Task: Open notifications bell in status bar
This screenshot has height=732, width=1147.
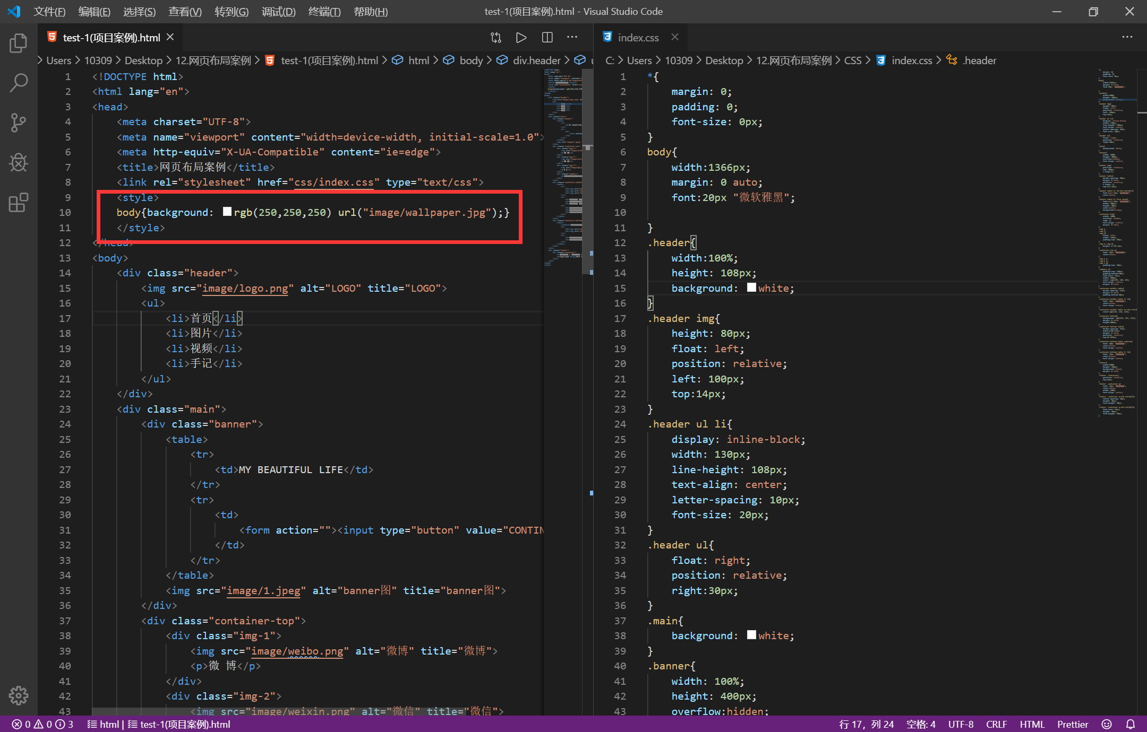Action: coord(1131,724)
